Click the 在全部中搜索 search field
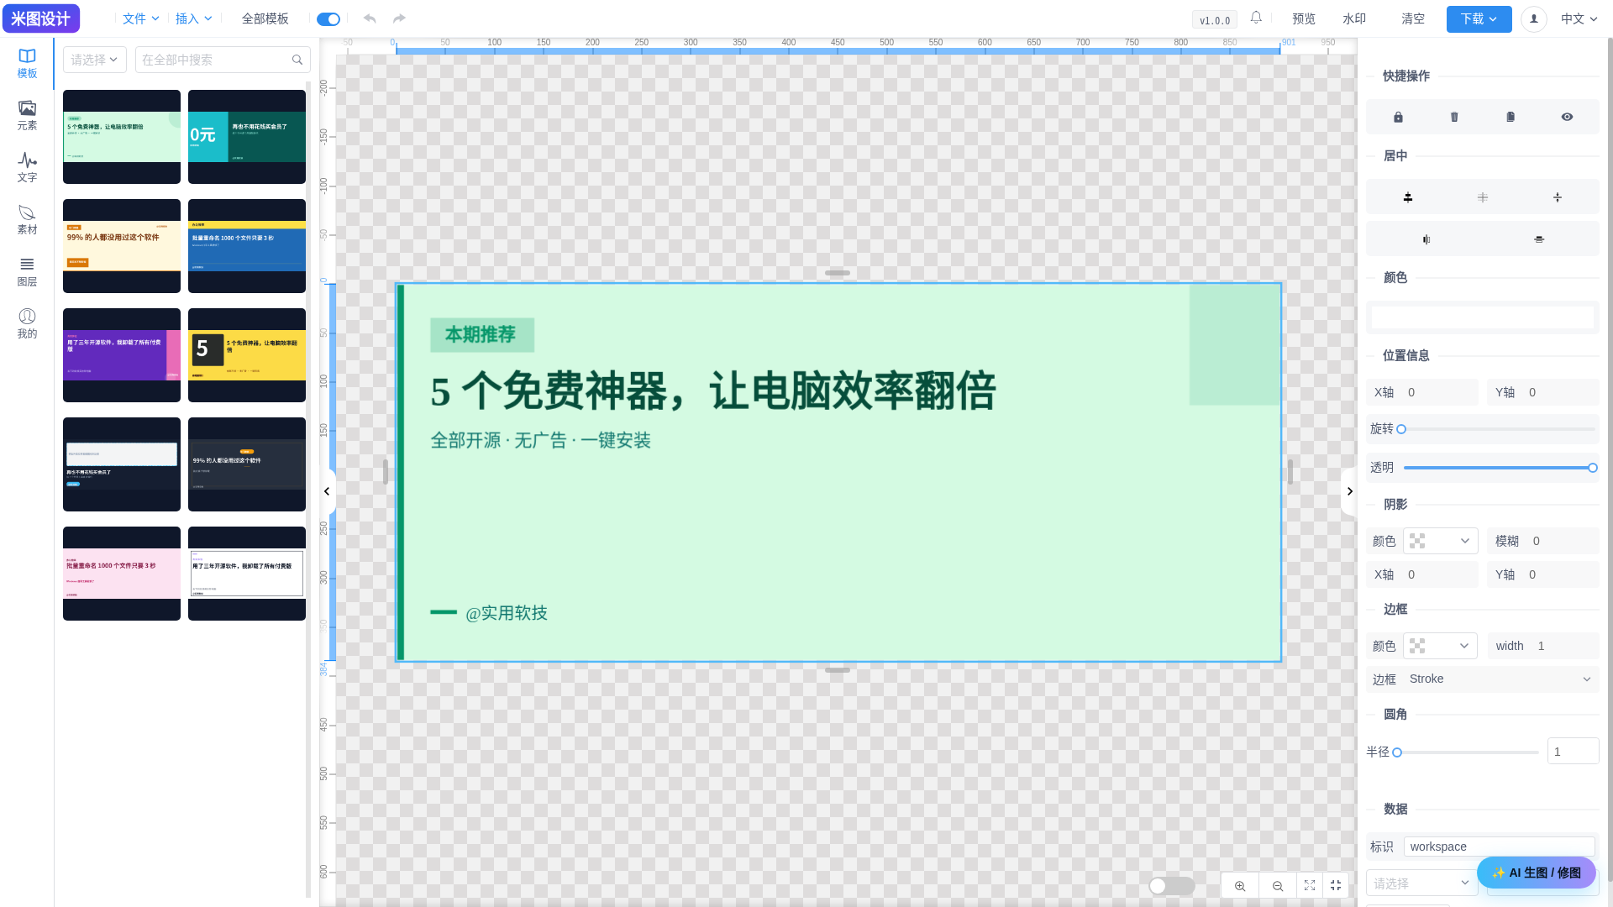 point(223,60)
